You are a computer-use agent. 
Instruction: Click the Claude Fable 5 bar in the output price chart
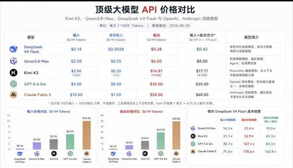176,135
